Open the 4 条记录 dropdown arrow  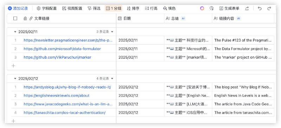click(x=112, y=79)
